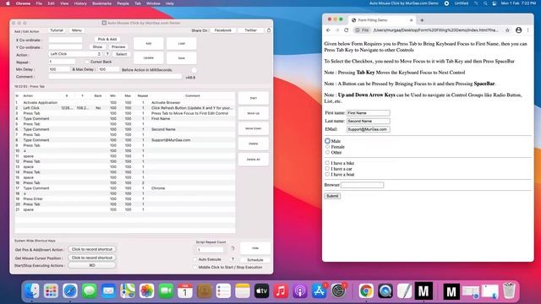The height and width of the screenshot is (304, 541).
Task: Go forward in the Chrome window
Action: (337, 30)
